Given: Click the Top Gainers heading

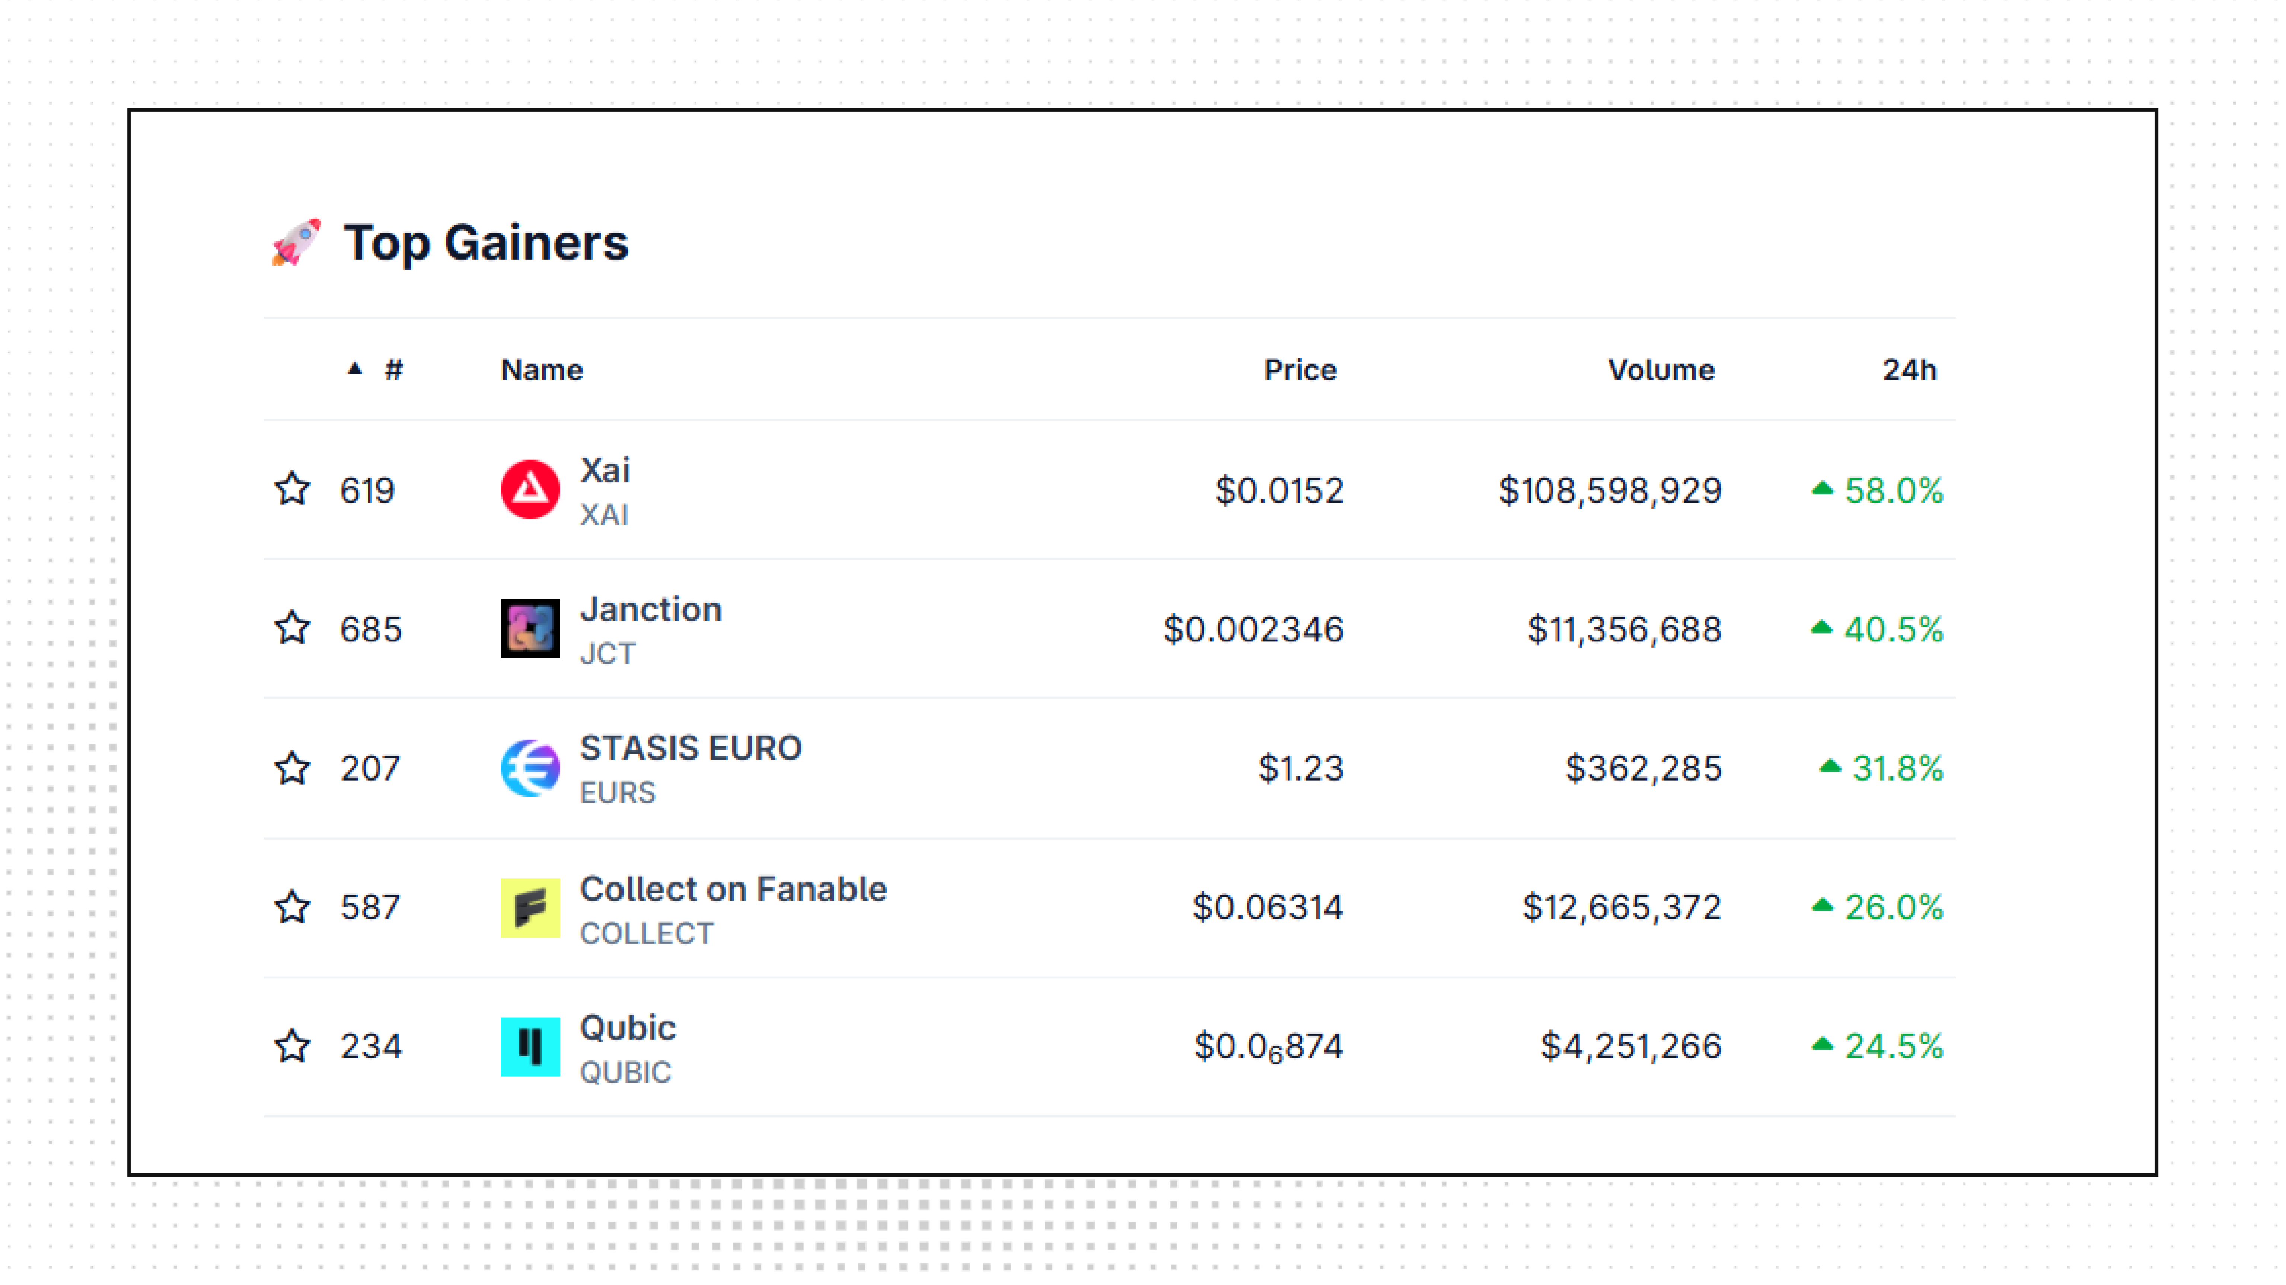Looking at the screenshot, I should click(x=485, y=242).
